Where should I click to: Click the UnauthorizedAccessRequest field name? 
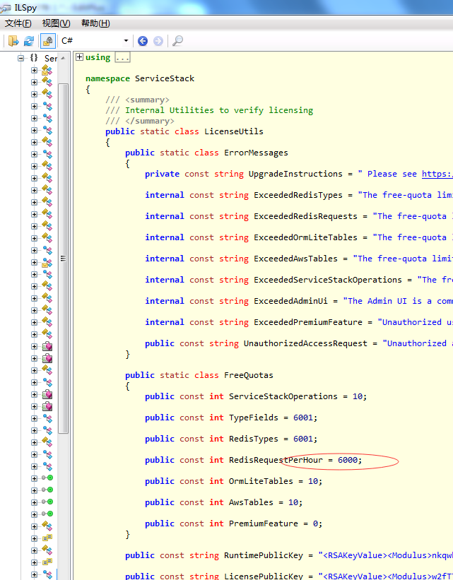coord(305,343)
